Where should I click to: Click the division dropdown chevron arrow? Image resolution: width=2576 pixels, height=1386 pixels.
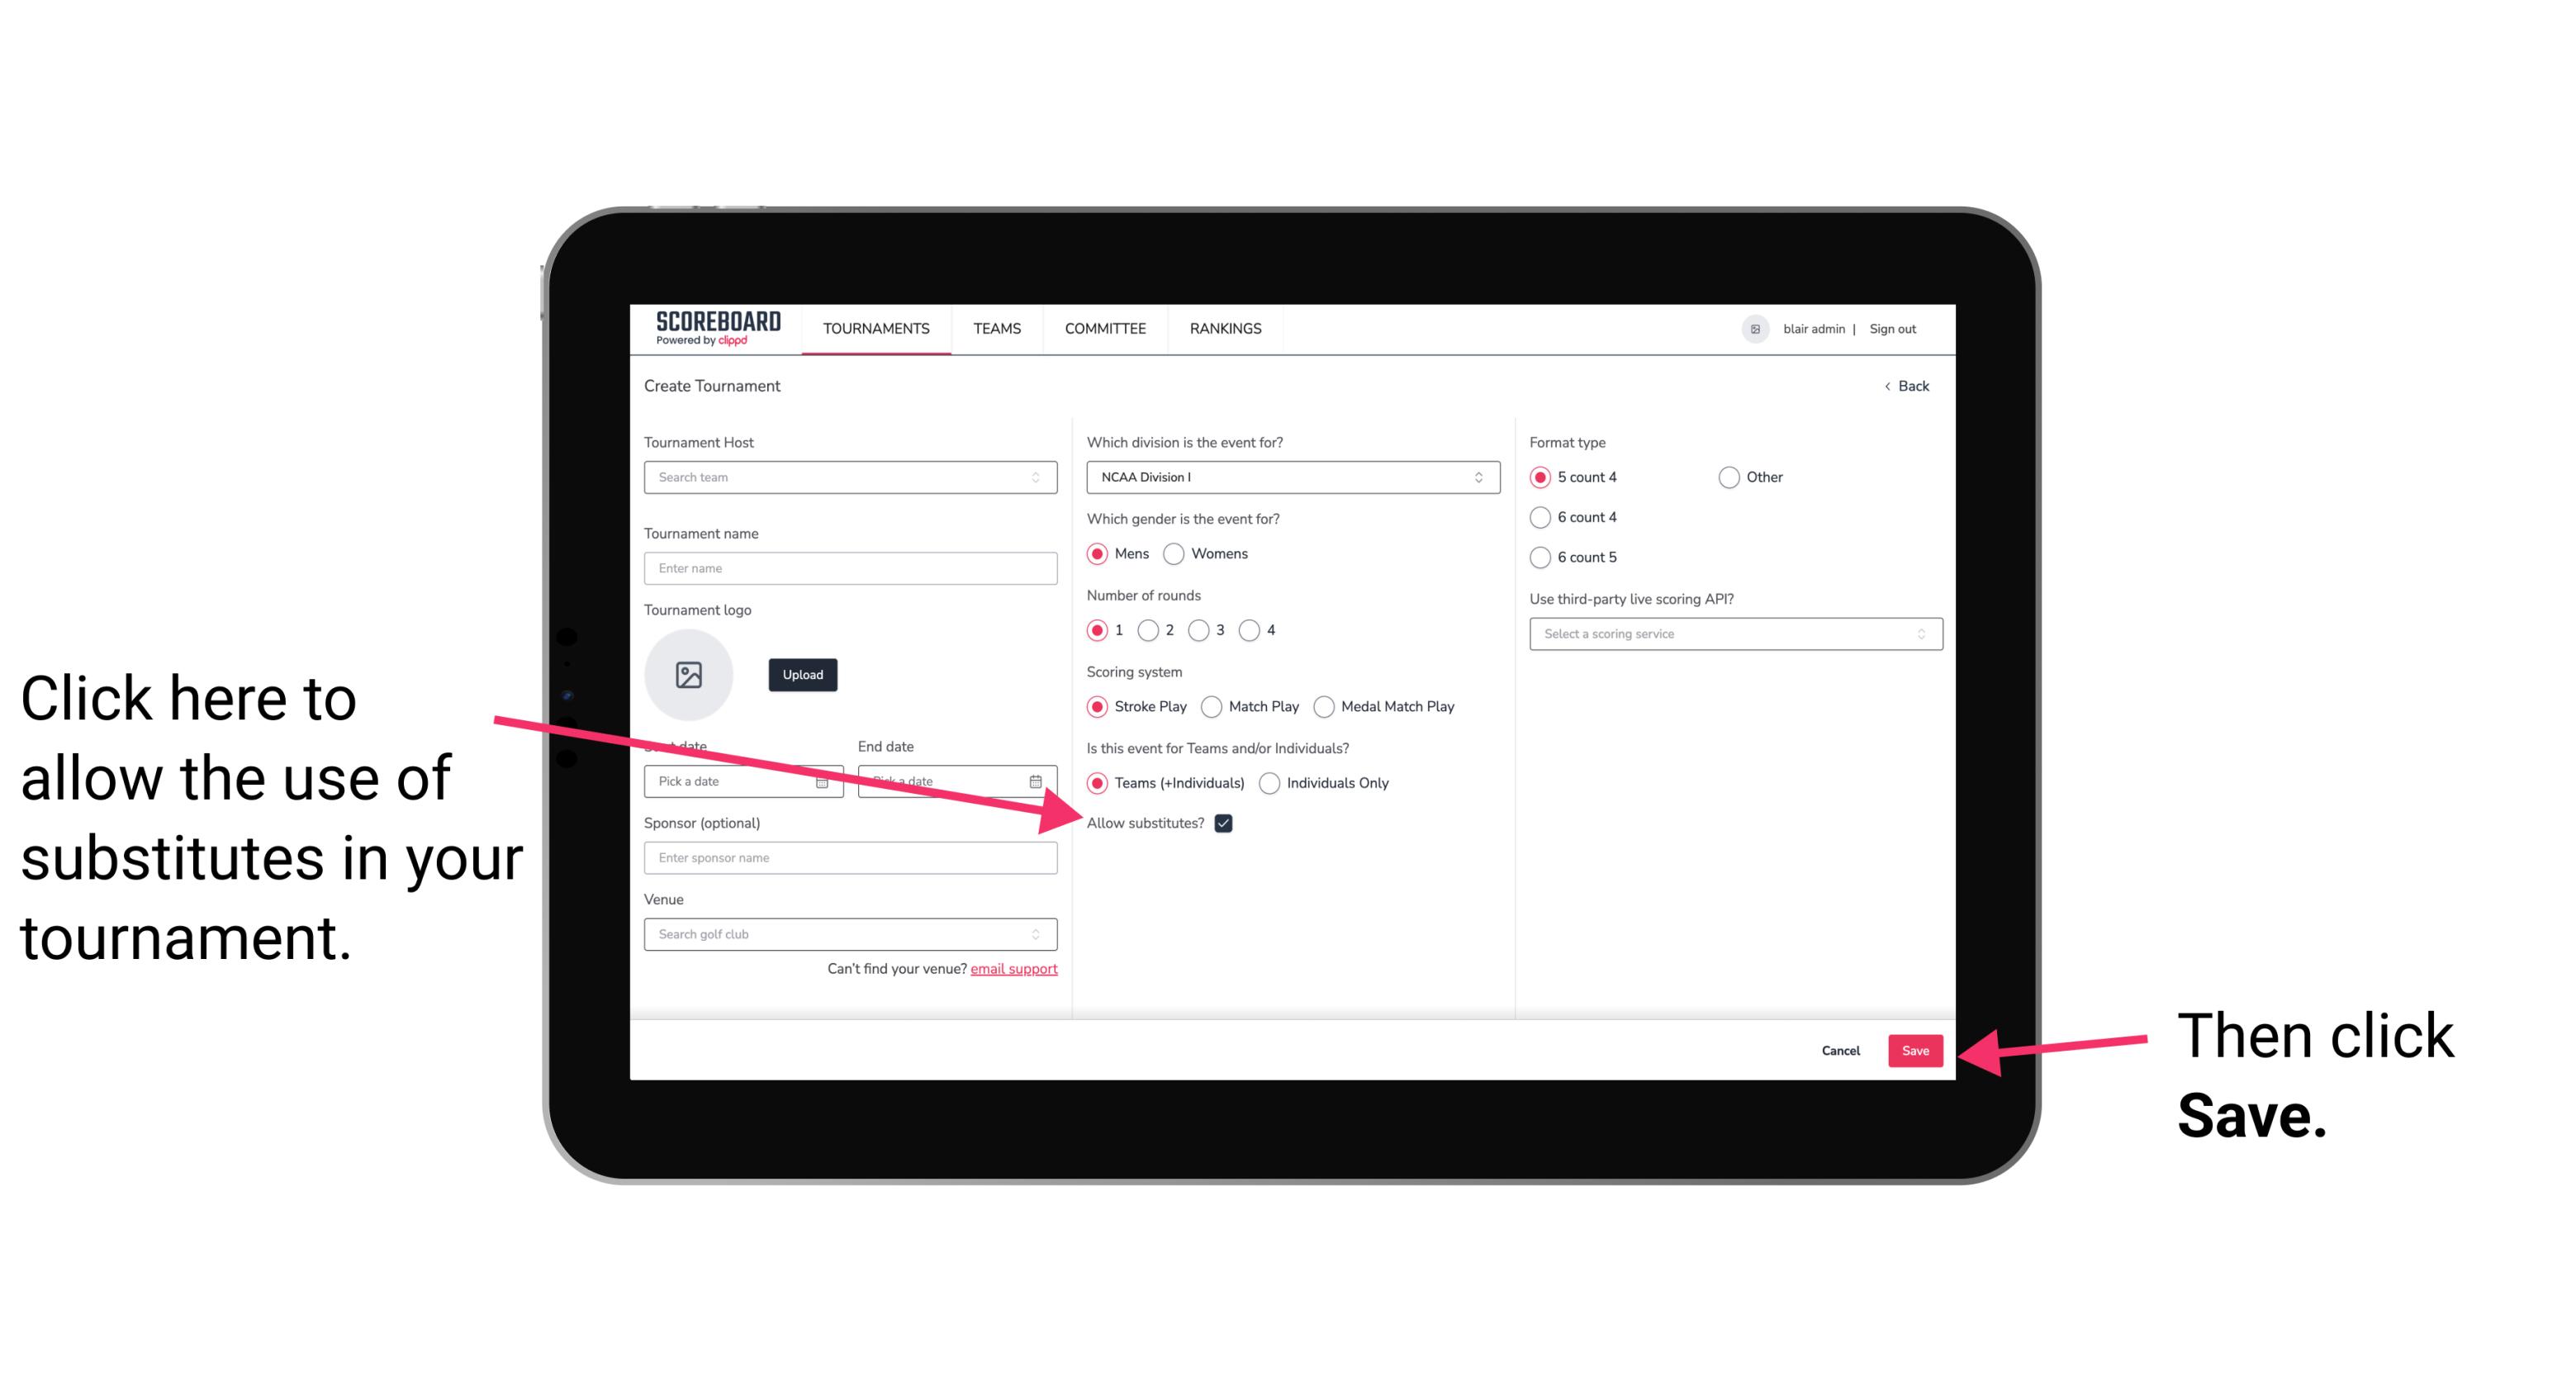[1481, 478]
